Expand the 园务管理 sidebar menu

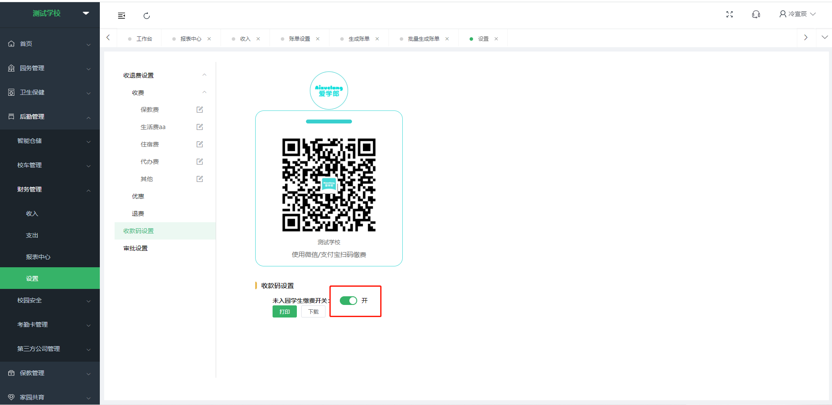click(x=50, y=68)
